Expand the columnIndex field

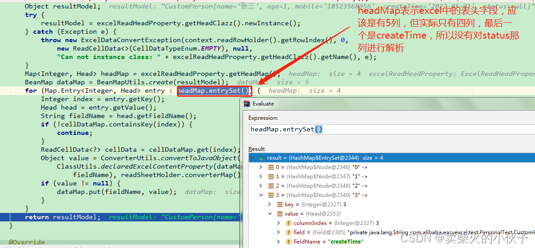tap(279, 223)
